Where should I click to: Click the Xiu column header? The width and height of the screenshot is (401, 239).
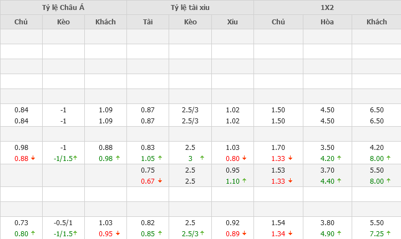pos(232,22)
